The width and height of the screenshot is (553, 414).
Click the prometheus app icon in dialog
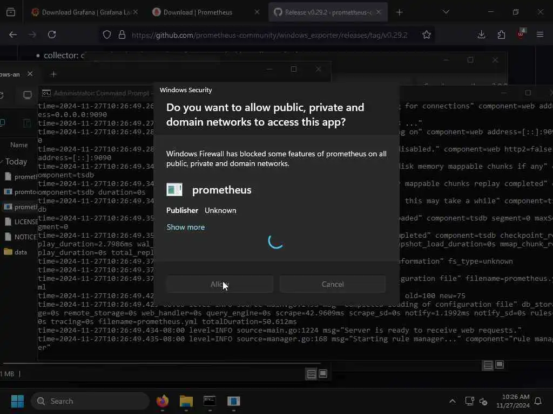(x=174, y=189)
